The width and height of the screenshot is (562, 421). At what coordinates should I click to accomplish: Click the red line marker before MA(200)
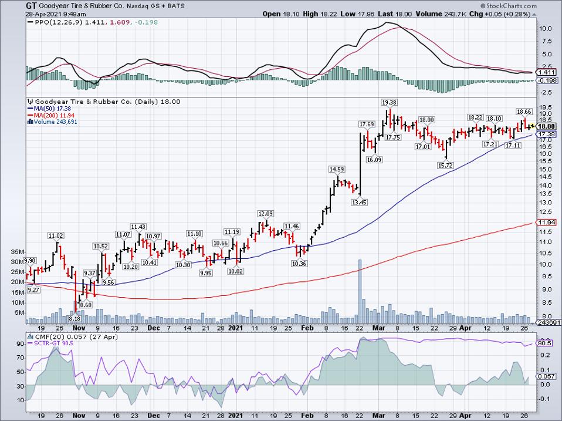tap(30, 116)
